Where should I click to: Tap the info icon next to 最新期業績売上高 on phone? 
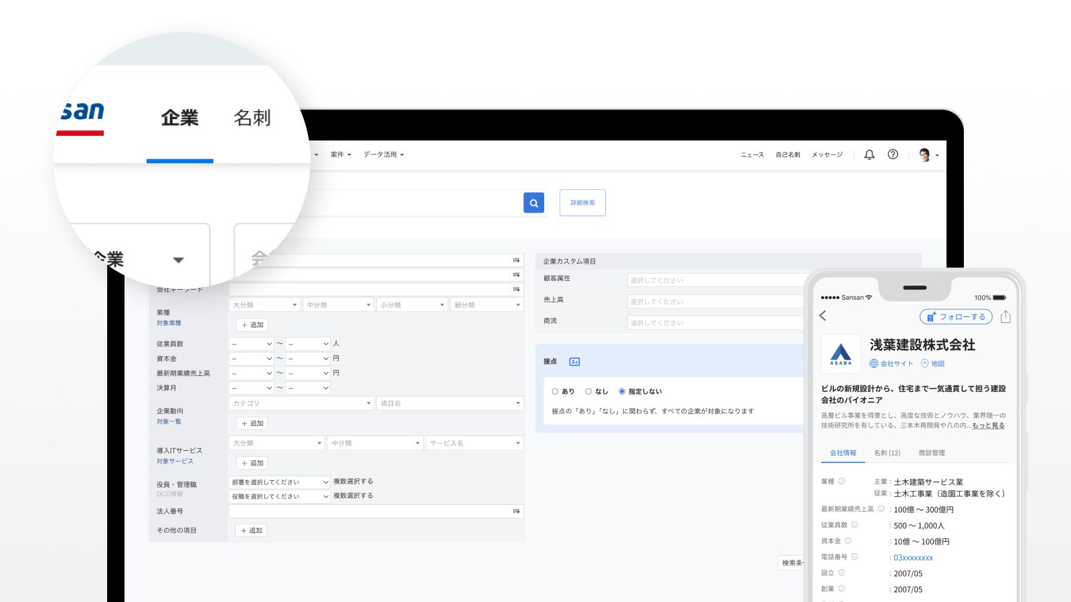881,509
